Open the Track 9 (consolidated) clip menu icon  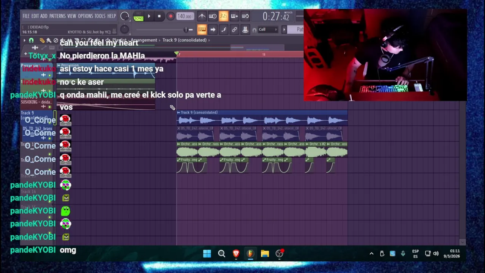pos(178,113)
